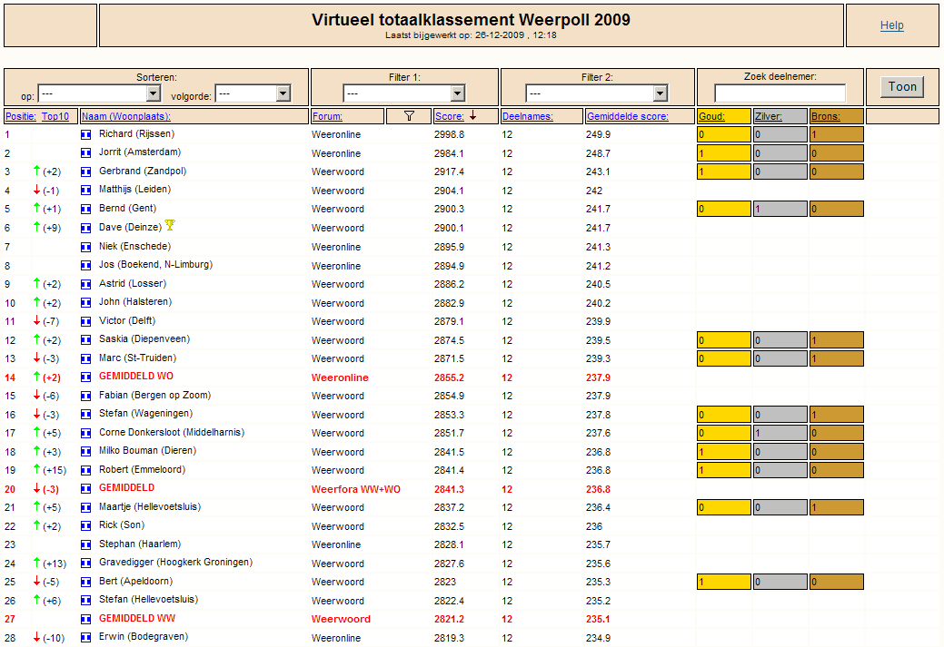The height and width of the screenshot is (647, 944).
Task: Sort by the Score column header
Action: pyautogui.click(x=449, y=116)
